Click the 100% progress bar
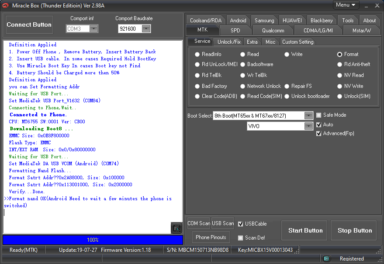 pyautogui.click(x=93, y=240)
